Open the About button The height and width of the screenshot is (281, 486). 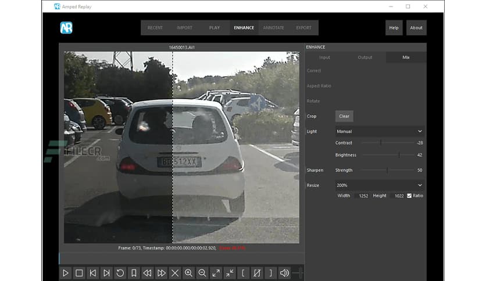[x=416, y=27]
